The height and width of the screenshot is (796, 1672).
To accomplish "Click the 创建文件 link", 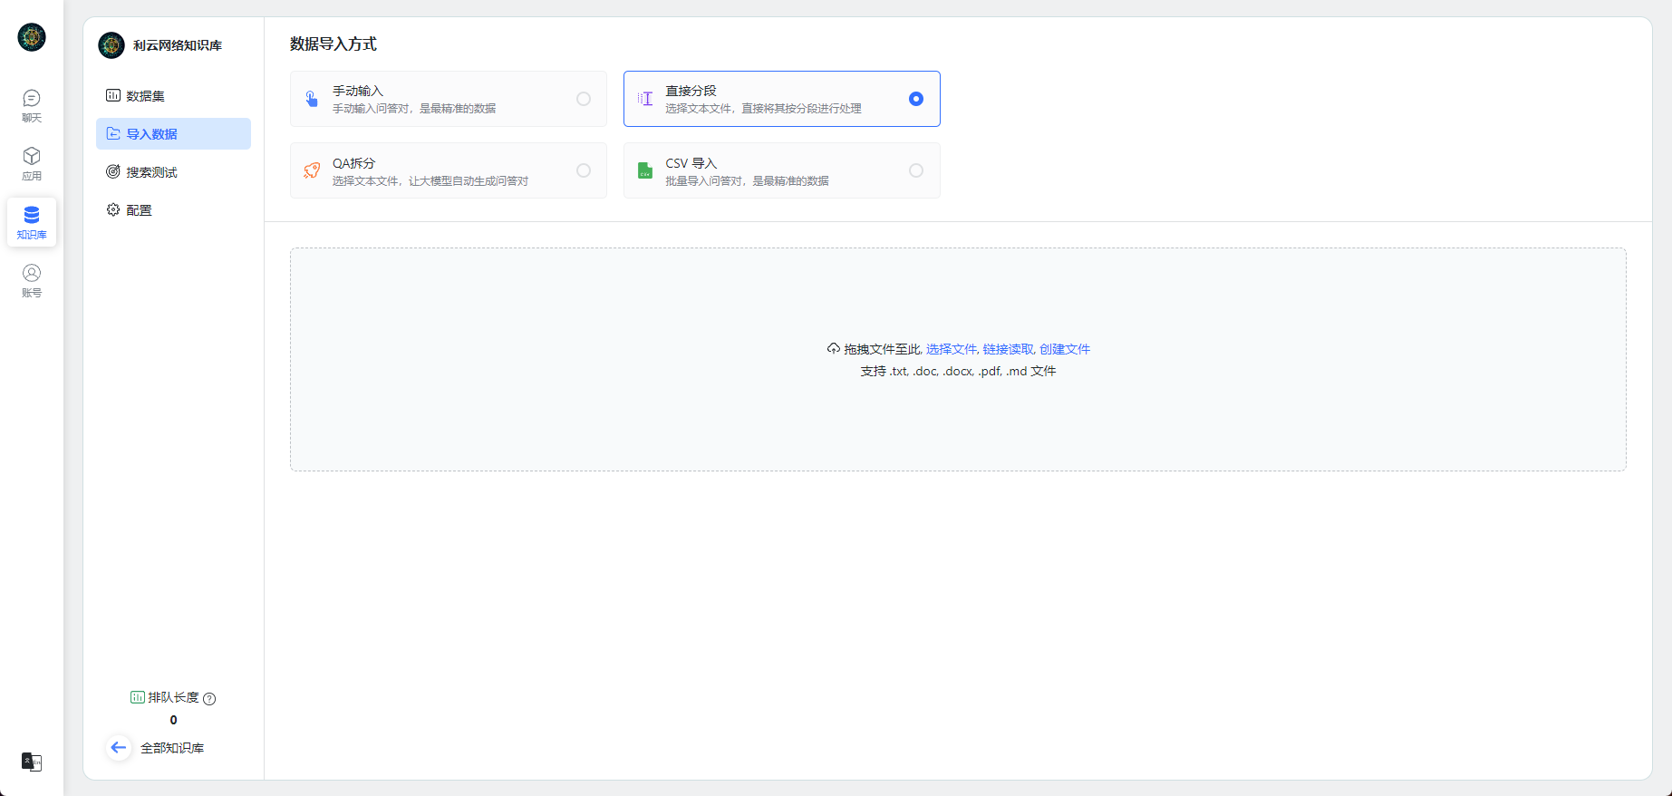I will pyautogui.click(x=1065, y=349).
